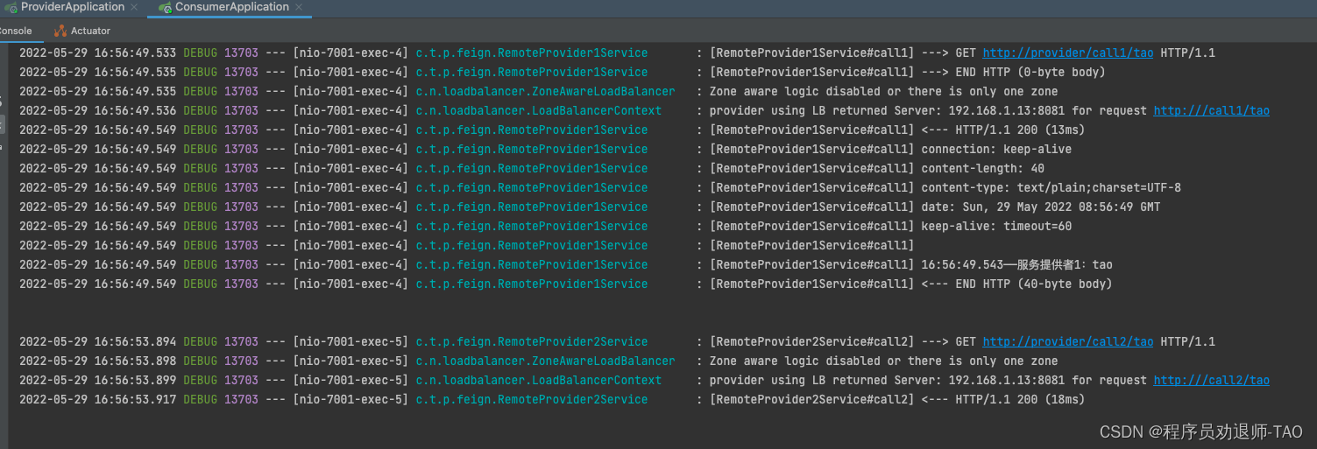Close the ProviderApplication tab
Screen dimensions: 1317x449
[x=134, y=7]
